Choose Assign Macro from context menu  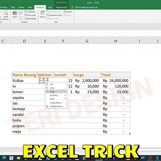[x=56, y=103]
